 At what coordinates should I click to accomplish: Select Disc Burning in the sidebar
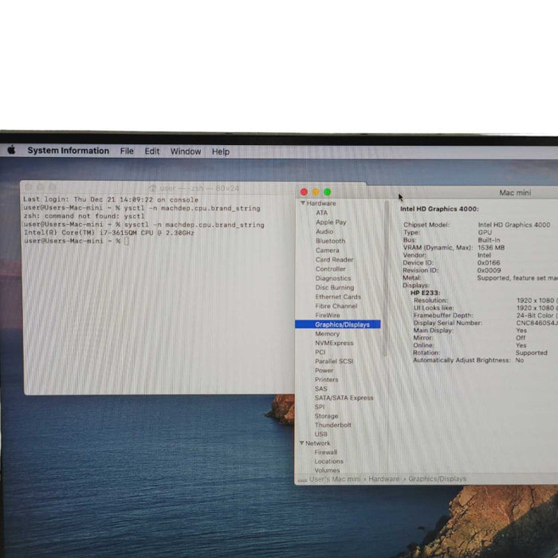tap(335, 288)
